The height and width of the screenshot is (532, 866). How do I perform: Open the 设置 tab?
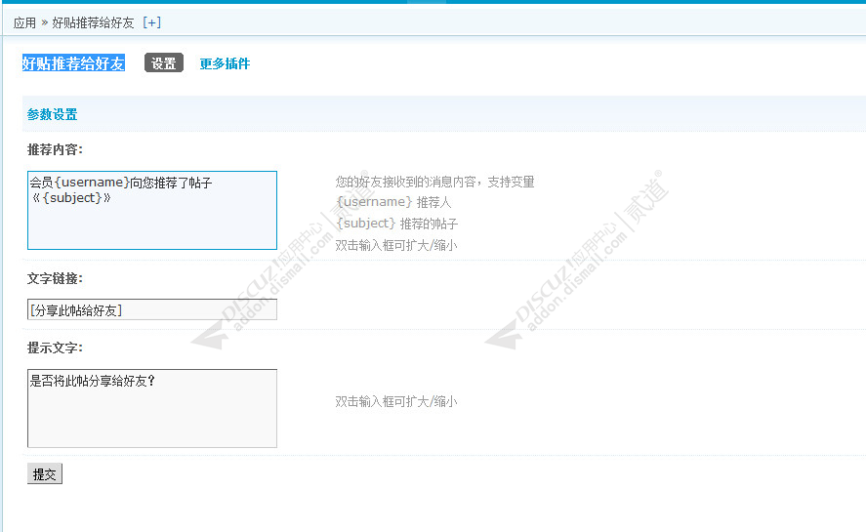coord(163,63)
